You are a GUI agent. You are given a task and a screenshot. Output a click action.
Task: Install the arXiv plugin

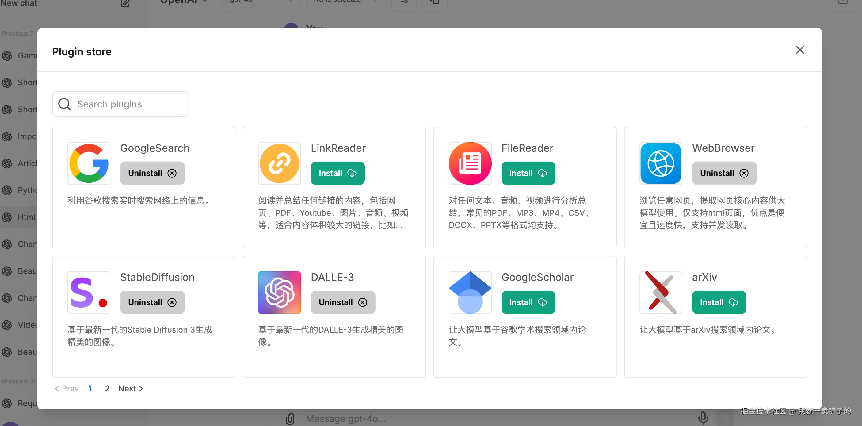(x=719, y=302)
